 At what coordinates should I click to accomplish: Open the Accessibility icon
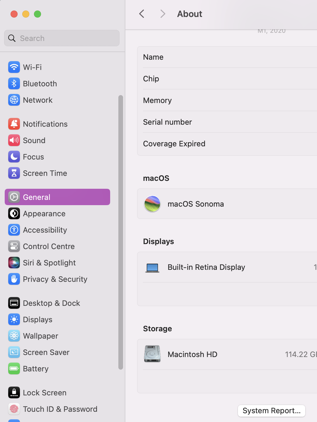(x=14, y=230)
